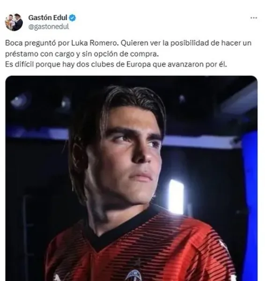Image resolution: width=265 pixels, height=281 pixels.
Task: Click the star above the jersey crest
Action: [x=138, y=262]
